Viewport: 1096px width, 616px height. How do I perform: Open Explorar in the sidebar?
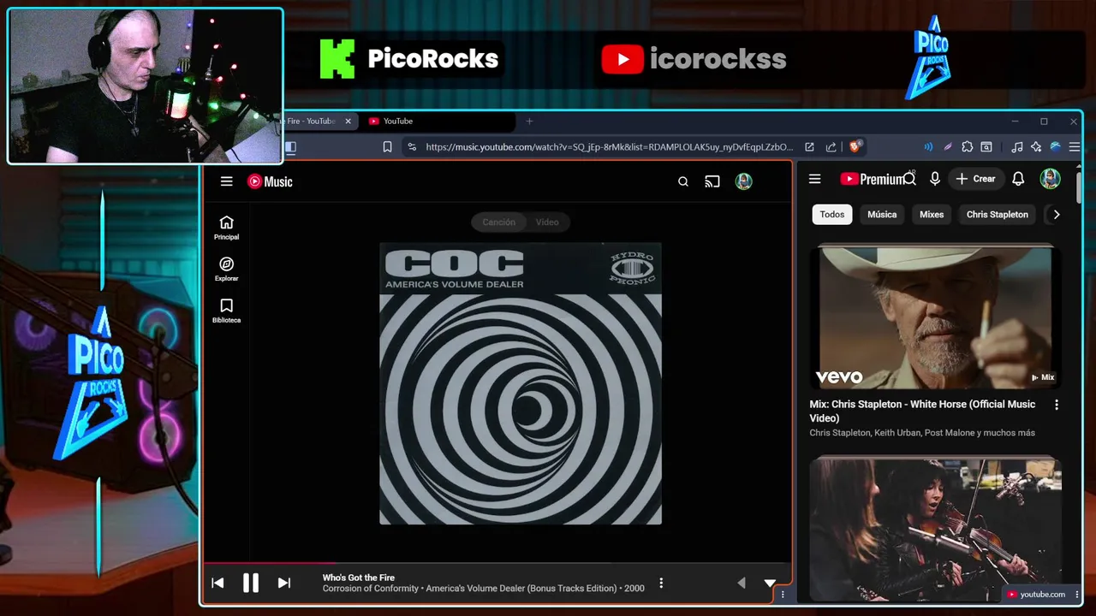pyautogui.click(x=226, y=269)
